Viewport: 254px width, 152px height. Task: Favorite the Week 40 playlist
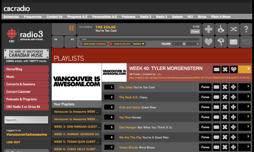click(x=234, y=70)
